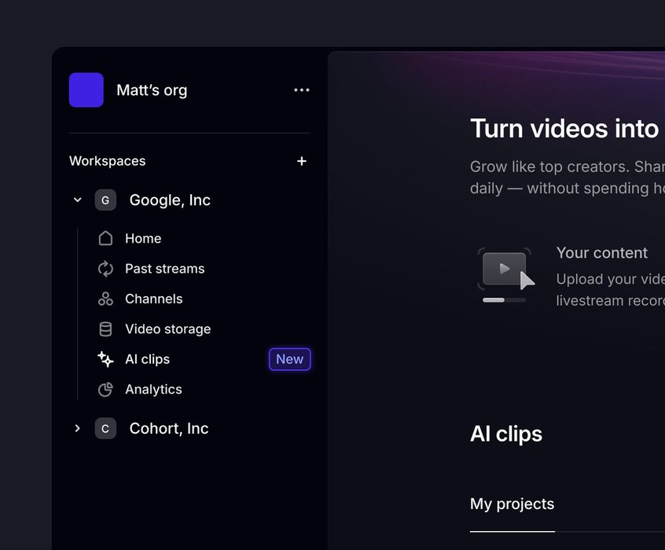Open the three-dot menu beside Matt's org

[302, 90]
